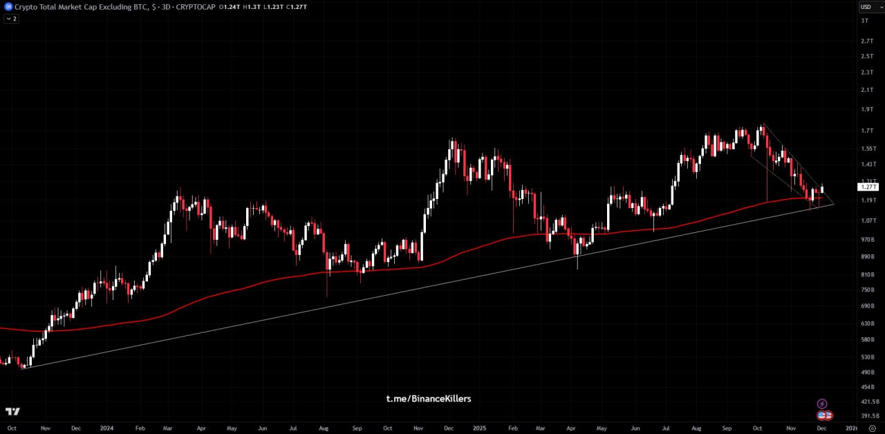The image size is (885, 434).
Task: Click the t.me/BinanceKillers watermark link
Action: pyautogui.click(x=429, y=399)
